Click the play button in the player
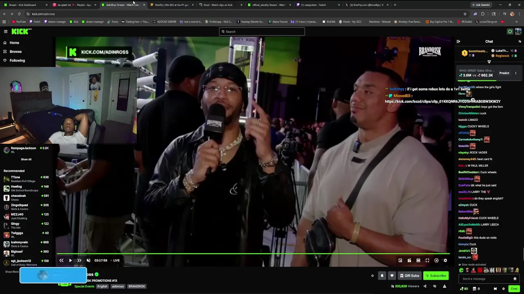The image size is (524, 294). click(70, 261)
